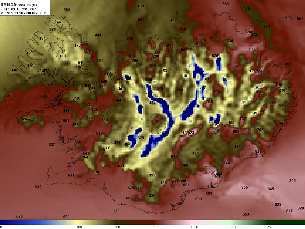305x229 pixels.
Task: Click the map value '633'
Action: 226,4
